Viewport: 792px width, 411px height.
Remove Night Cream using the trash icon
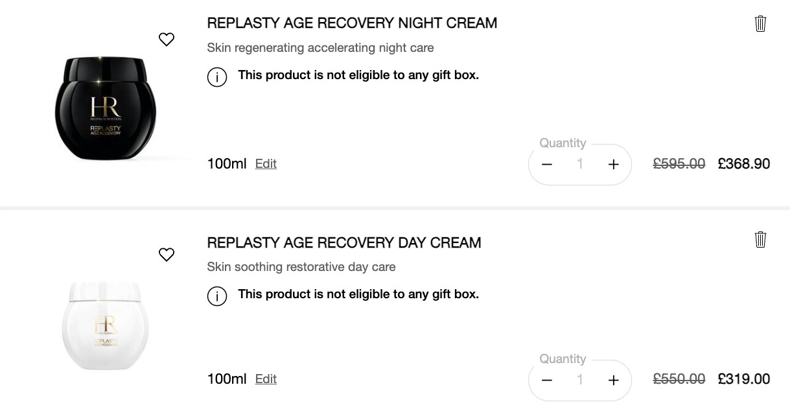coord(760,24)
